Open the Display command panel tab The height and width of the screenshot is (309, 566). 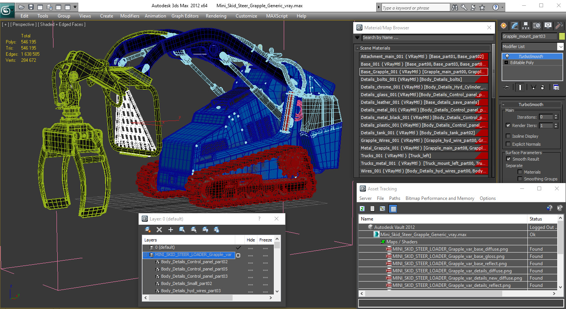[x=548, y=26]
